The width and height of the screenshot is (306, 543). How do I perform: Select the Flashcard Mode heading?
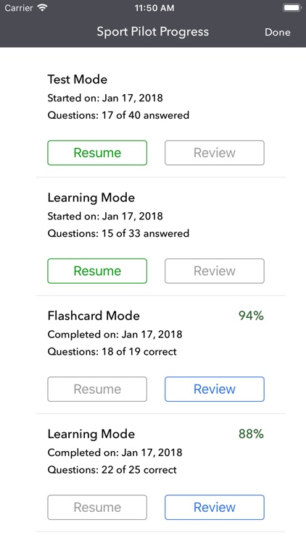pos(94,316)
